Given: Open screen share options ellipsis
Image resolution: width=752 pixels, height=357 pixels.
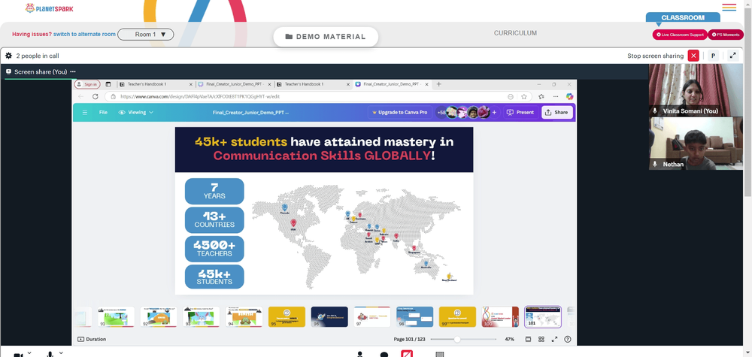Looking at the screenshot, I should click(73, 72).
